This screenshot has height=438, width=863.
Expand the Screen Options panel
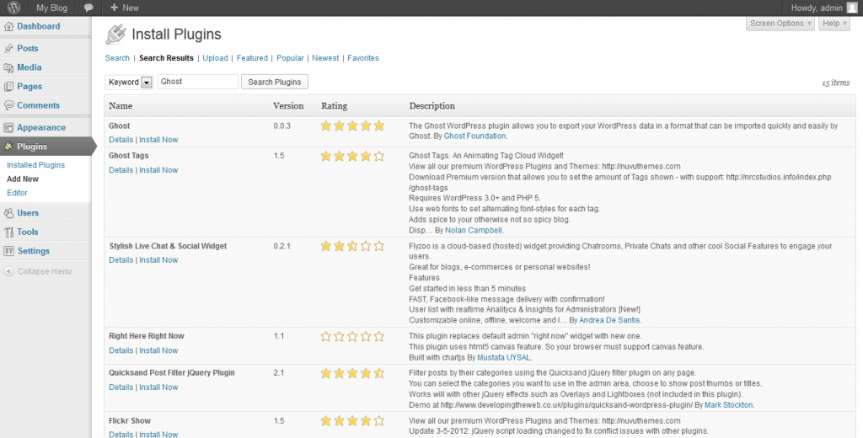point(780,24)
